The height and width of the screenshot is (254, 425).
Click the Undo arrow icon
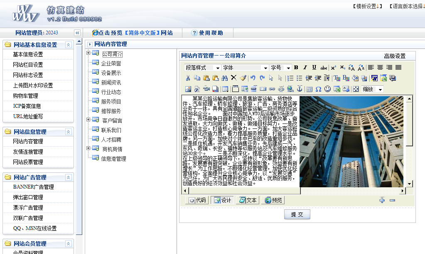click(x=253, y=78)
